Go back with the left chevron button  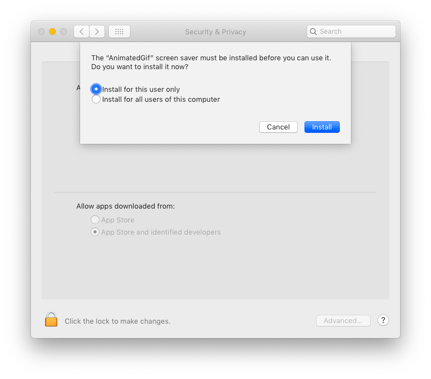click(82, 32)
